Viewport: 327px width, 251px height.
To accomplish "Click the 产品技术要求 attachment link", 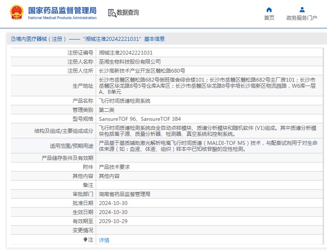I will coord(114,167).
